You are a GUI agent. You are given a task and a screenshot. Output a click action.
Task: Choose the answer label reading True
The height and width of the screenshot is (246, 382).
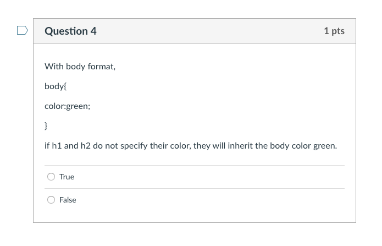[67, 177]
